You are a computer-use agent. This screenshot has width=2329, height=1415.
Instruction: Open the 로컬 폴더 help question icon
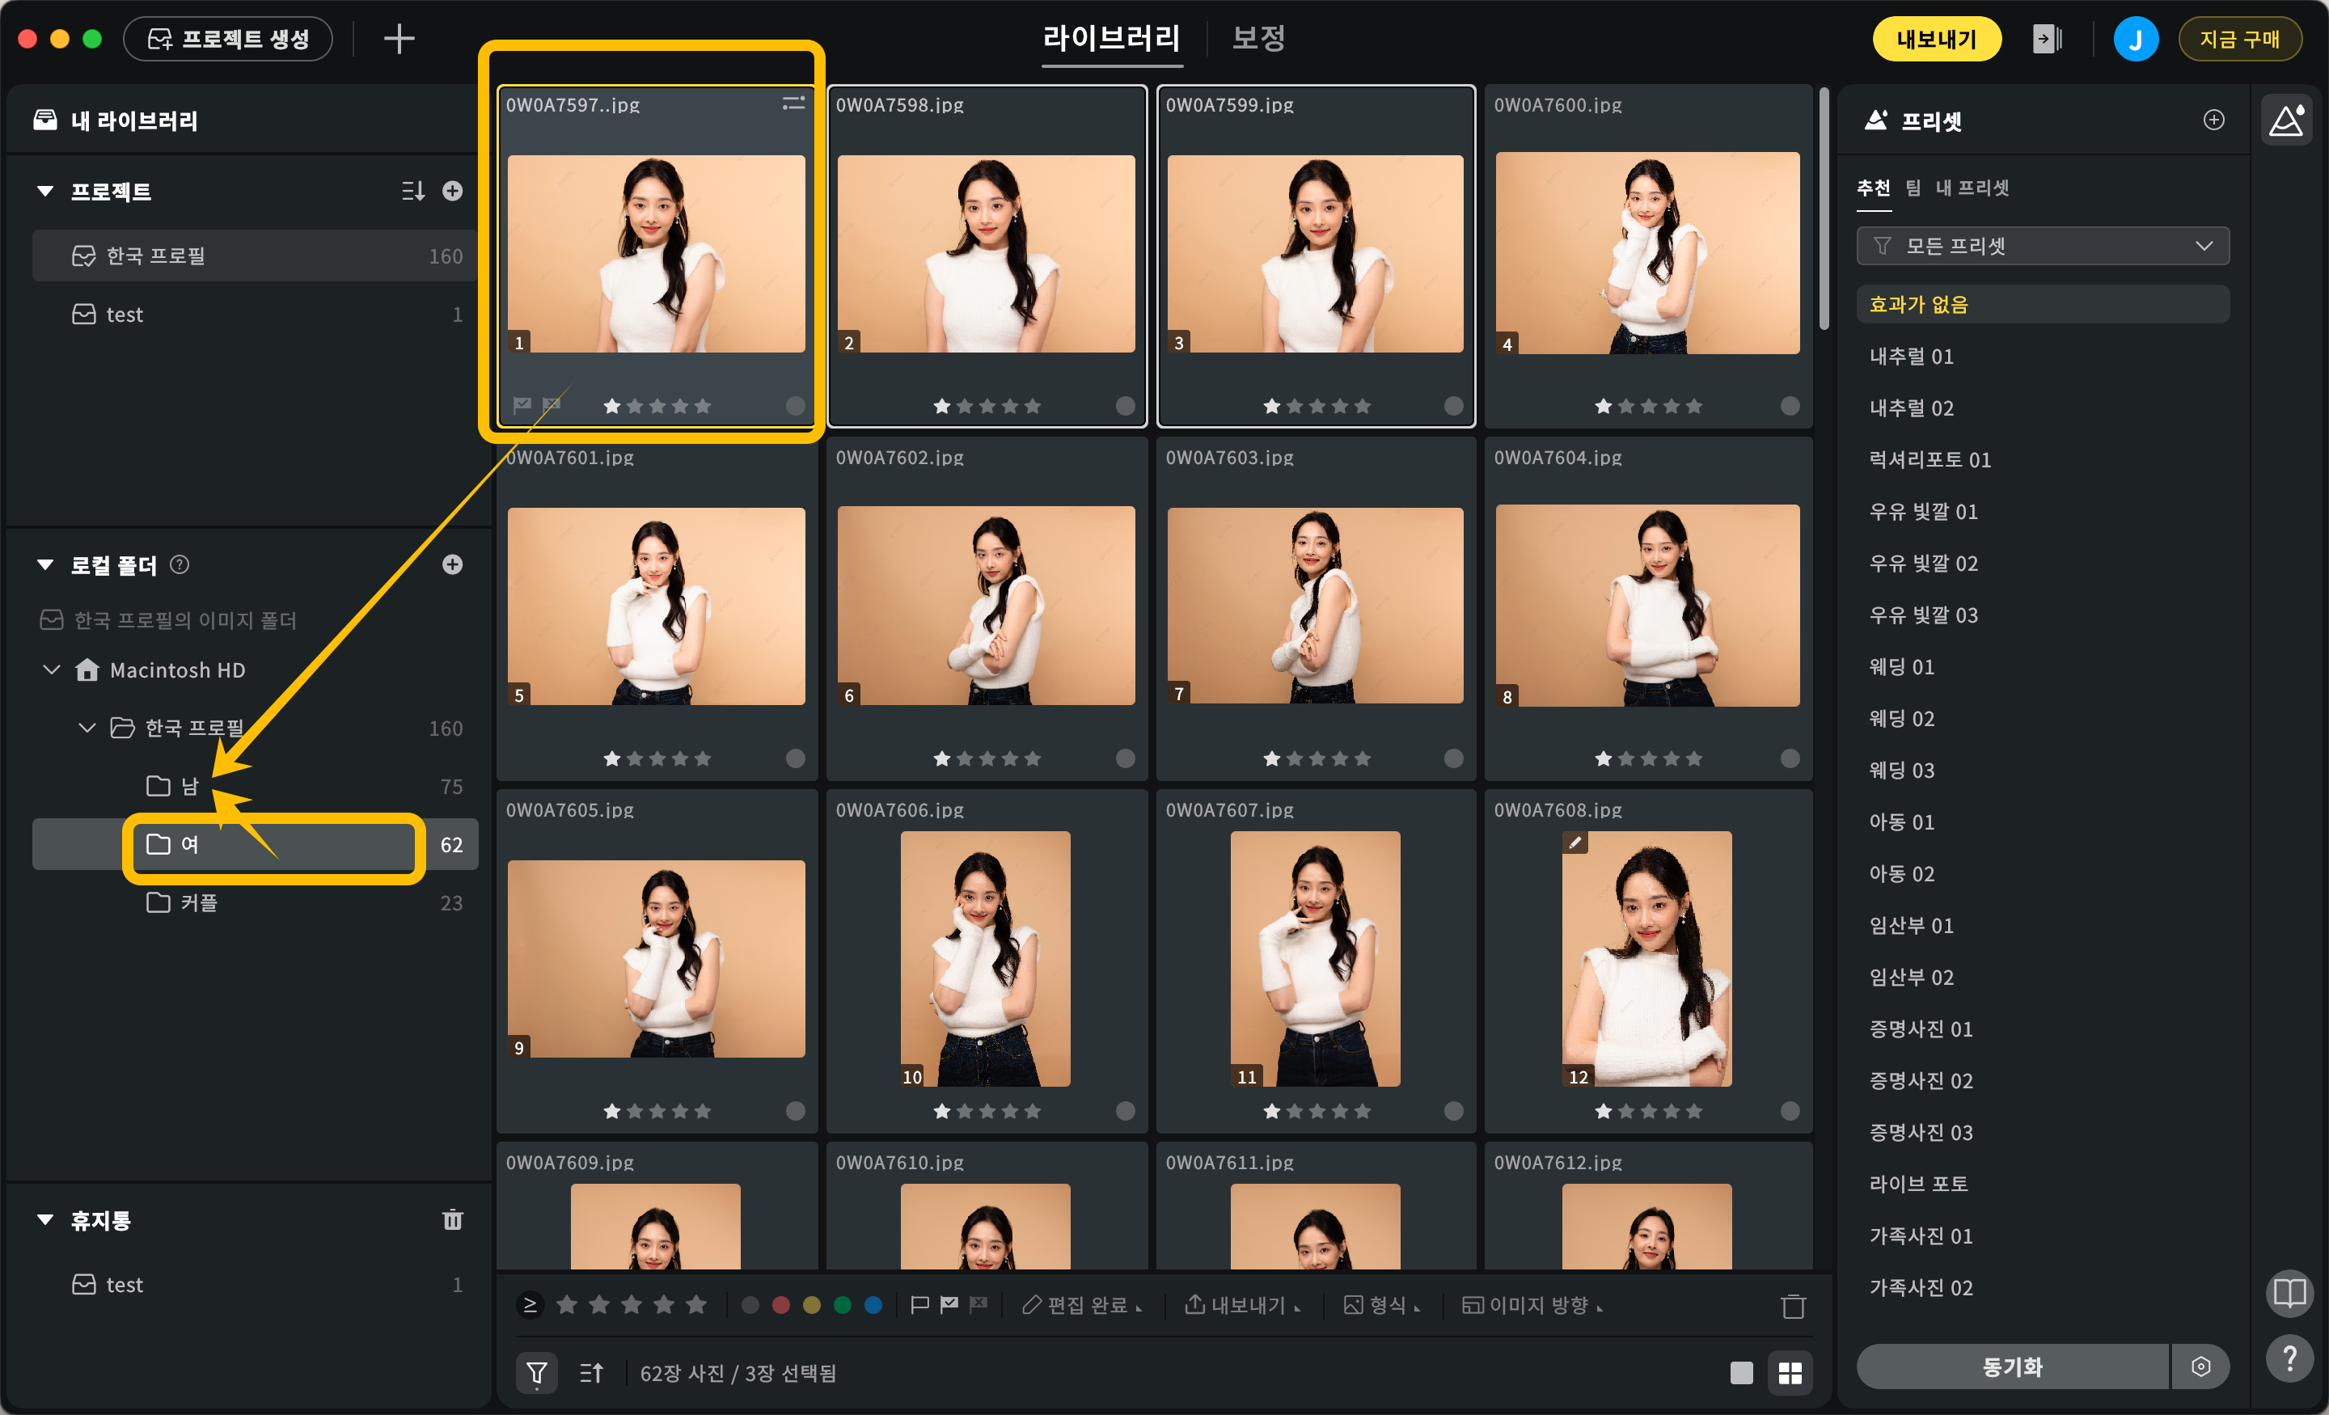(x=180, y=564)
